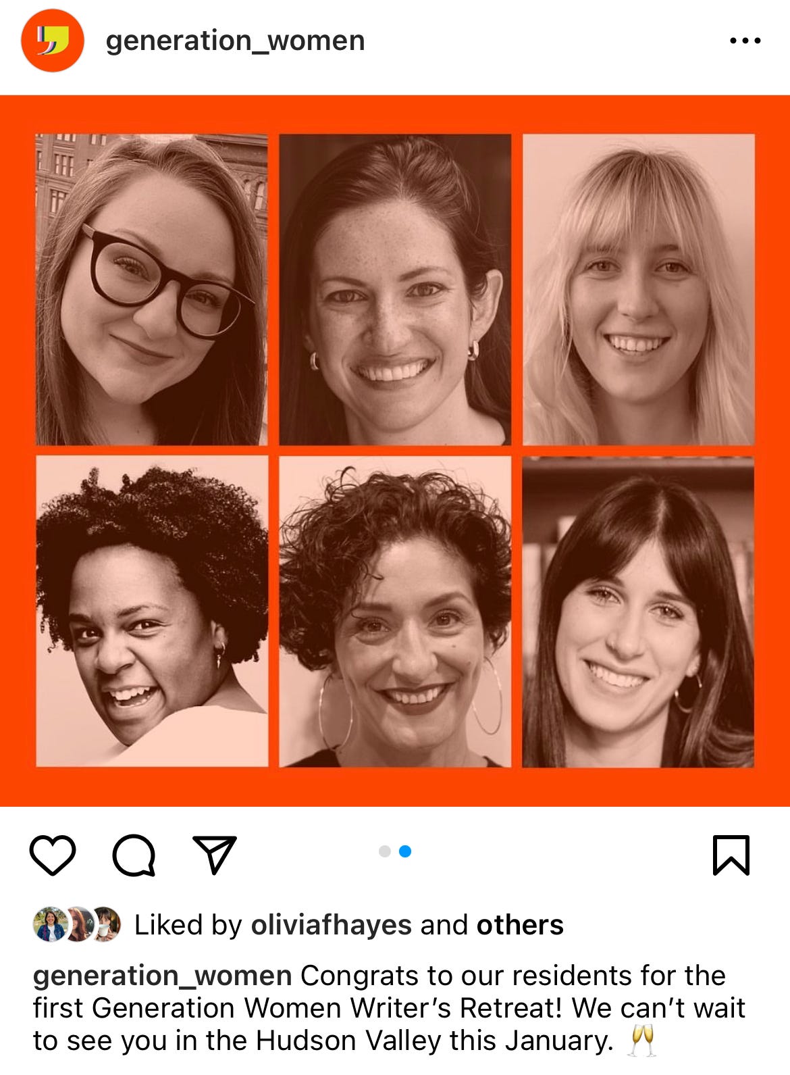
Task: View others who liked the post
Action: (x=520, y=925)
